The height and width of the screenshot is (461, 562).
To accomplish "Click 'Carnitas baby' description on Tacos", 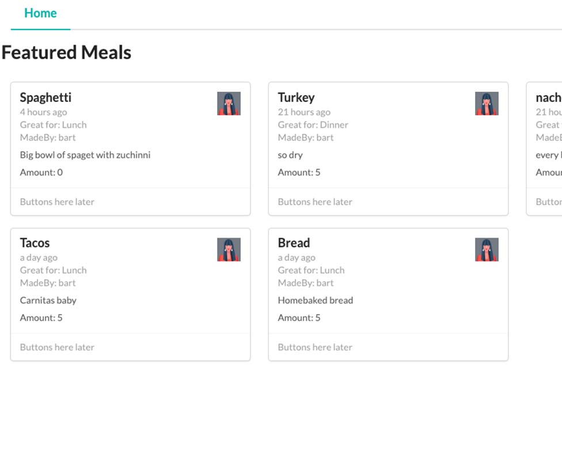I will [x=48, y=300].
